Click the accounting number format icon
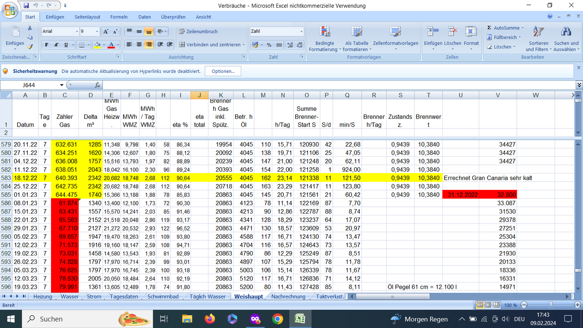The width and height of the screenshot is (583, 328). click(255, 45)
